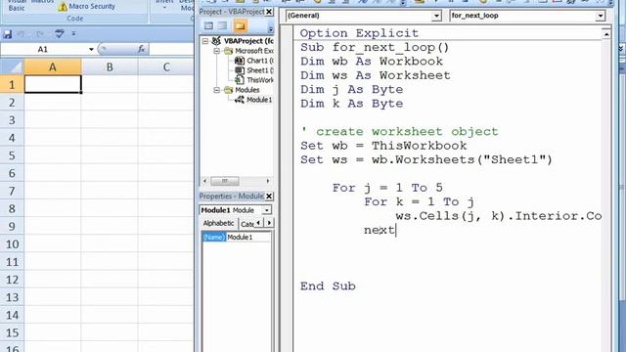
Task: Click the properties tab scroll right arrow
Action: click(269, 223)
